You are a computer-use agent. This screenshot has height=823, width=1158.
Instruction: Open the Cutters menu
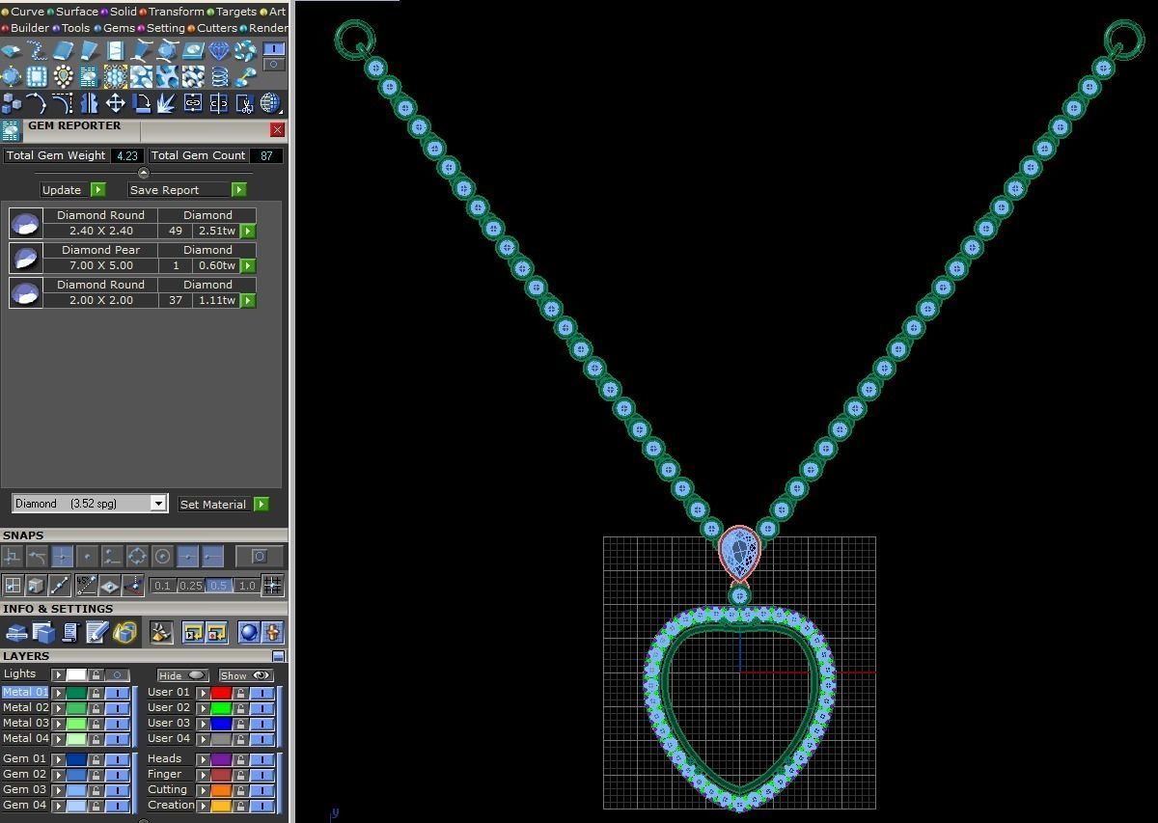[x=211, y=28]
